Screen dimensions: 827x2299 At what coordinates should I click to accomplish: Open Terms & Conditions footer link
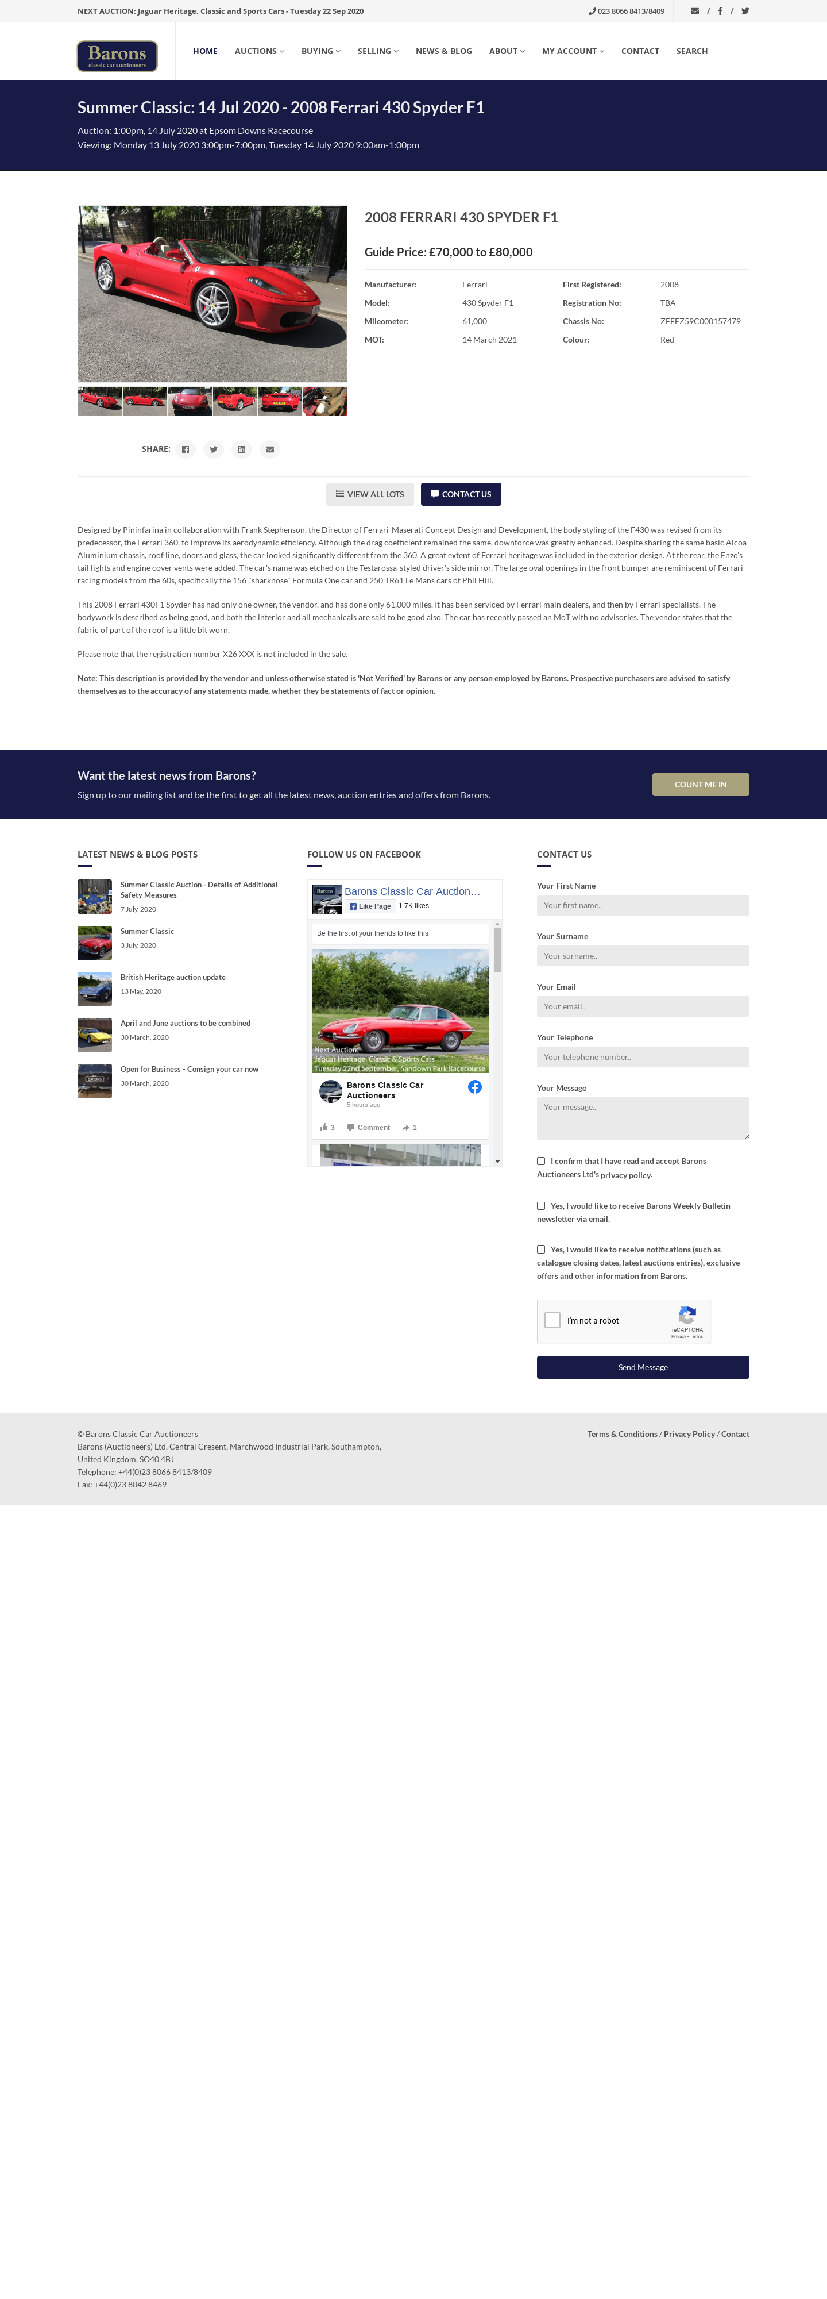(x=622, y=1434)
